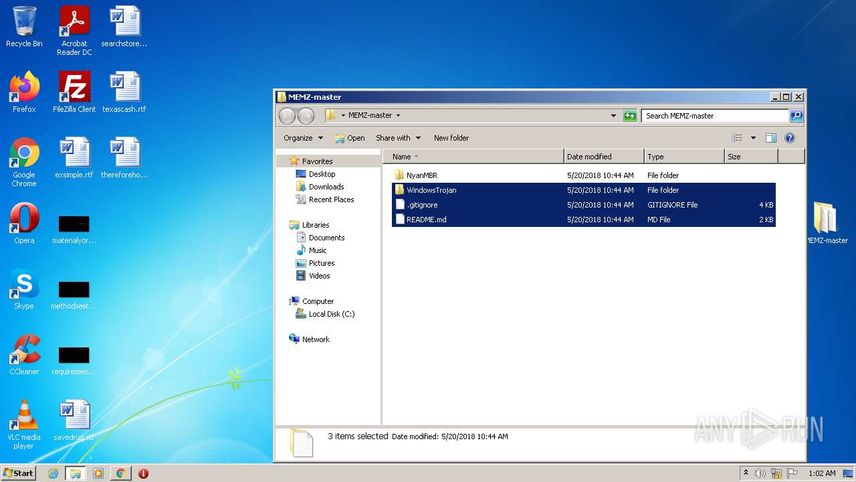Open Music library

coord(318,250)
